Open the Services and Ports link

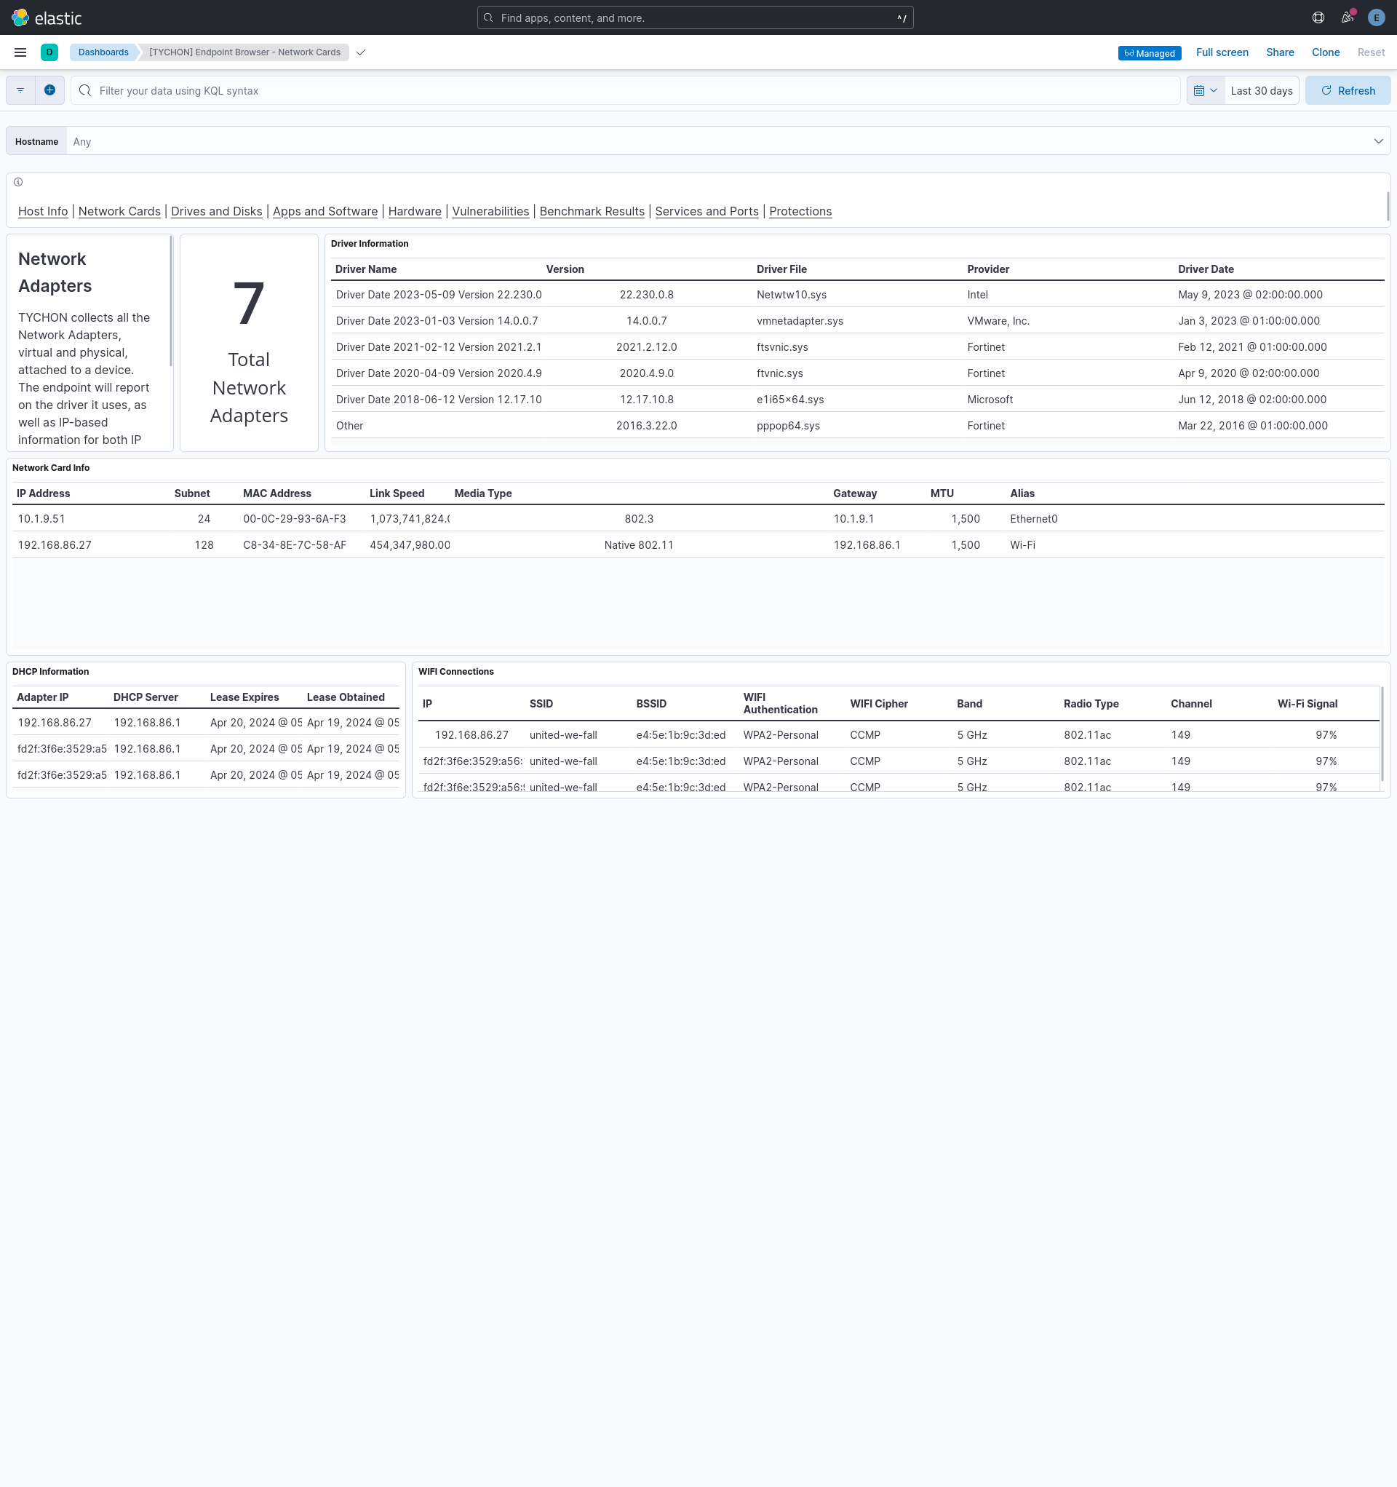707,211
